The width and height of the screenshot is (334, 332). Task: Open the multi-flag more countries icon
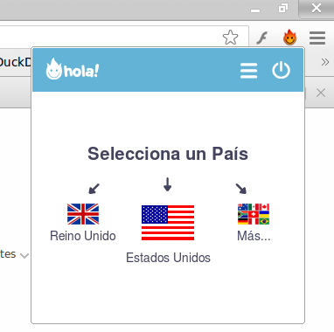pyautogui.click(x=254, y=214)
